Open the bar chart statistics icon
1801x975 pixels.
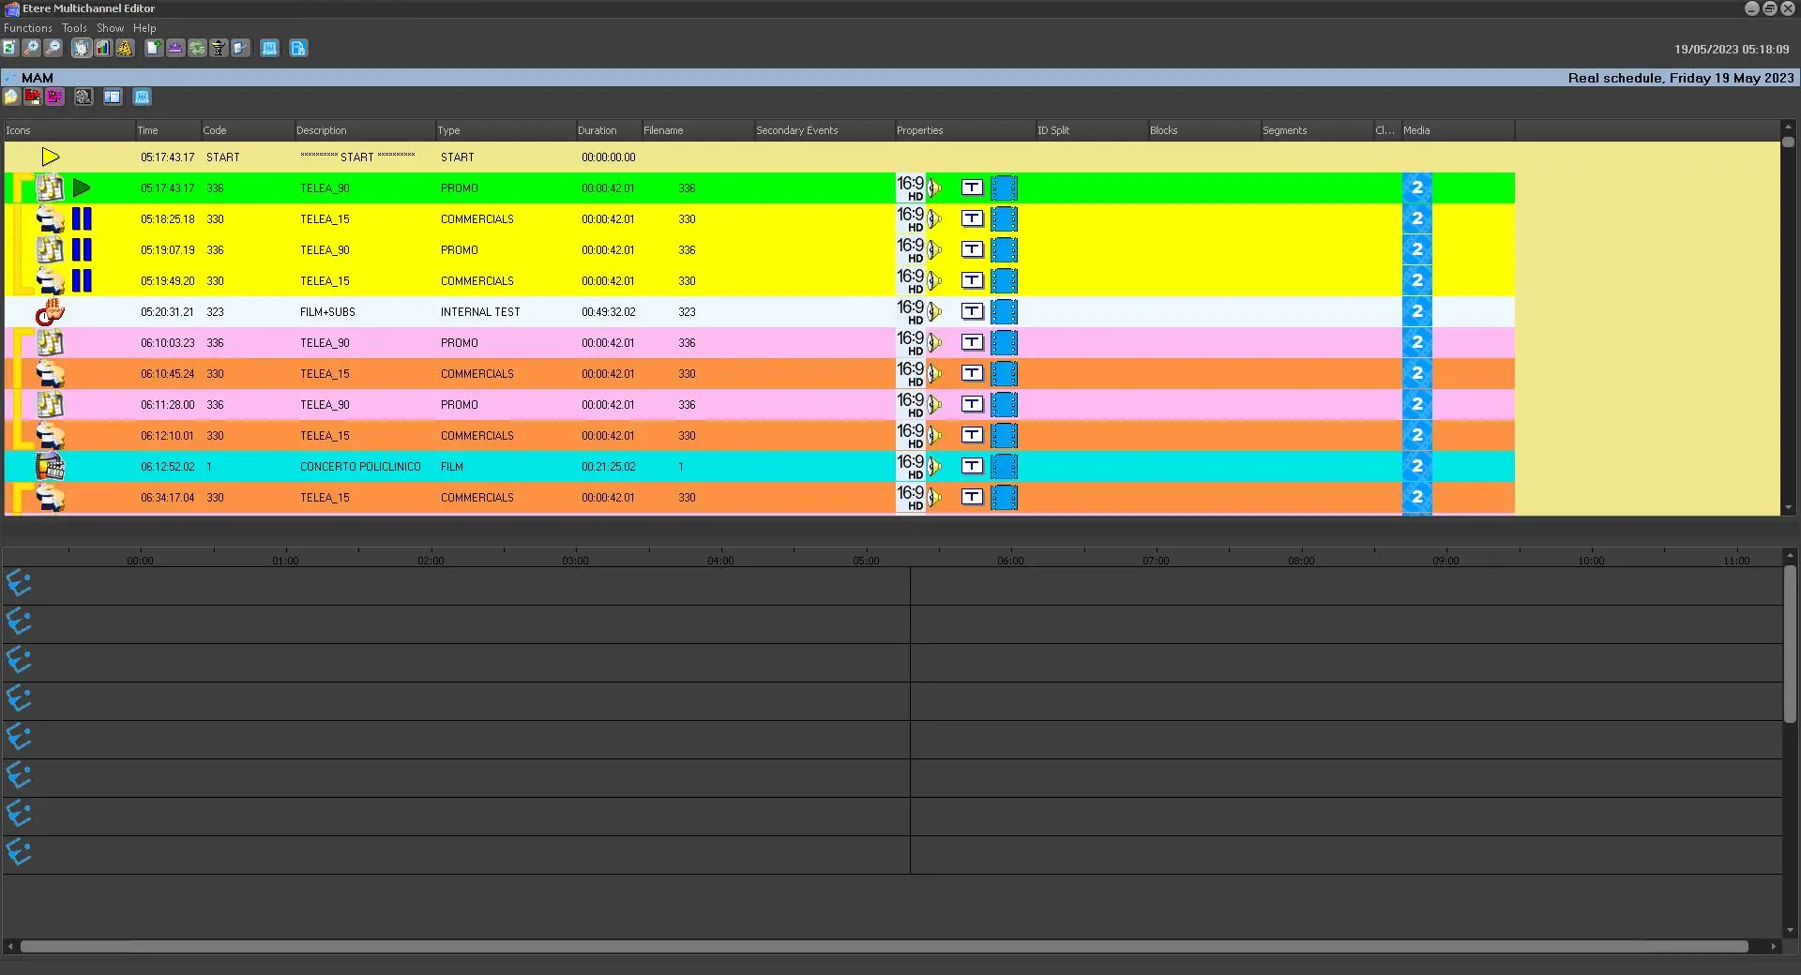(x=103, y=48)
